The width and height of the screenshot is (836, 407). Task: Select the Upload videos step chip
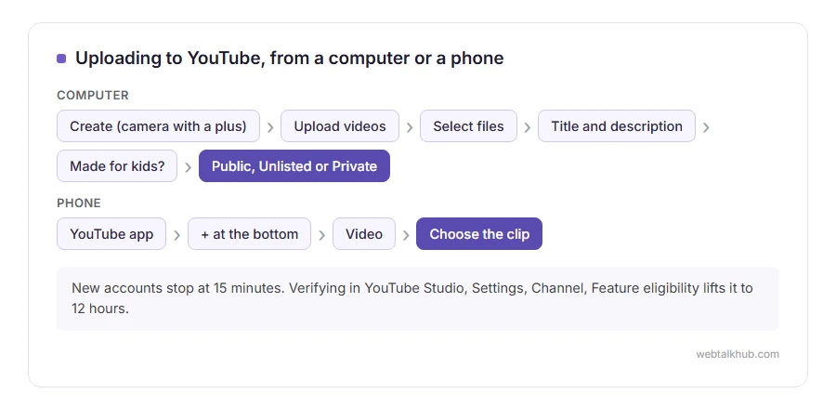click(340, 125)
